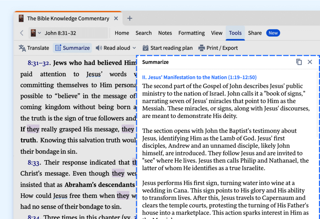Click Print / Export label
This screenshot has height=219, width=320.
click(222, 48)
